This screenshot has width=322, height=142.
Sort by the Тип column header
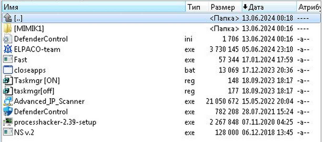(197, 7)
